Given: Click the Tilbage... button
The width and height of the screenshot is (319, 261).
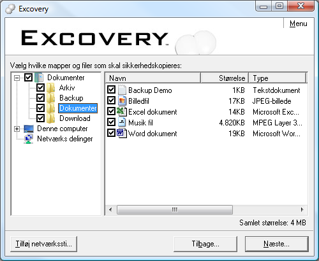Looking at the screenshot, I should coord(205,244).
